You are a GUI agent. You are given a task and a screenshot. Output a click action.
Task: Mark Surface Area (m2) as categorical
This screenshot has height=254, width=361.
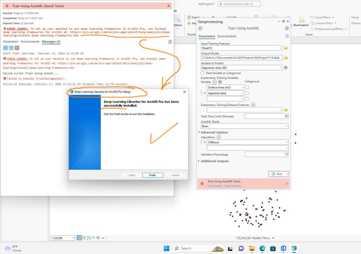pyautogui.click(x=247, y=87)
